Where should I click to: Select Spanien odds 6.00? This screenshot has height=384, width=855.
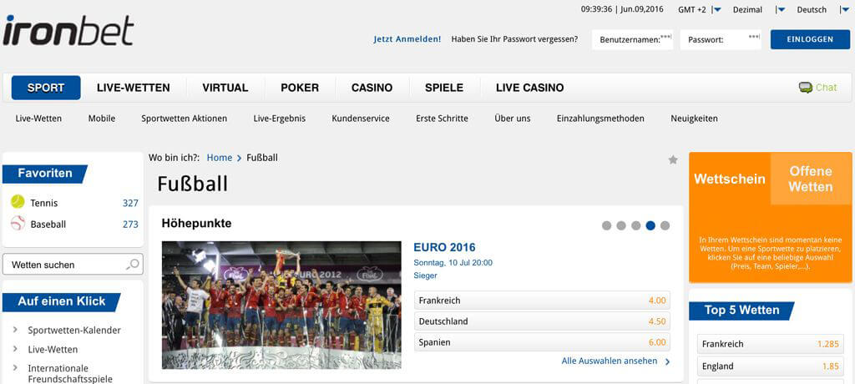[x=542, y=342]
